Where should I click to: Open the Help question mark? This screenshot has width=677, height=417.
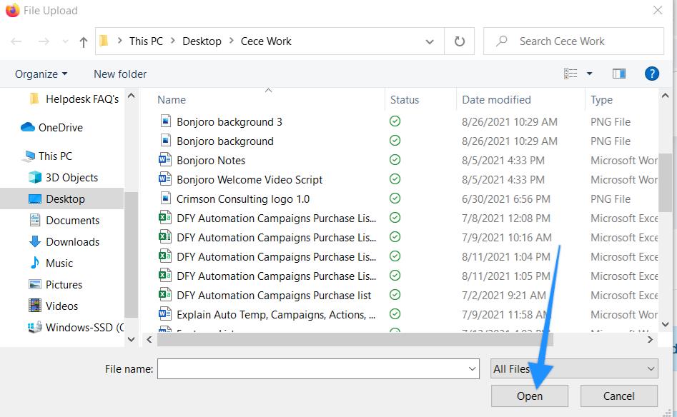(x=651, y=74)
